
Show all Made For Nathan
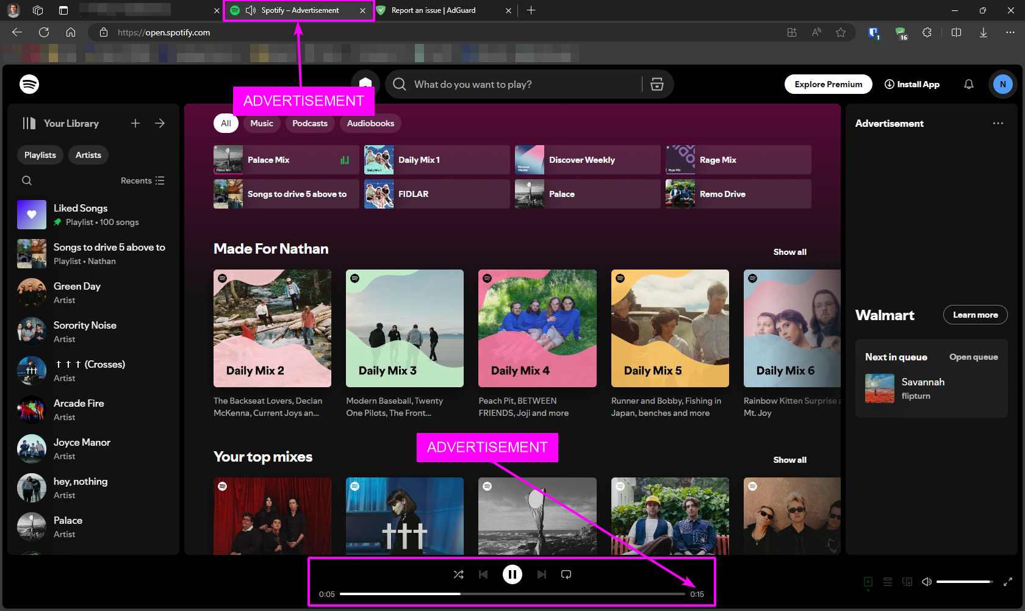click(790, 252)
